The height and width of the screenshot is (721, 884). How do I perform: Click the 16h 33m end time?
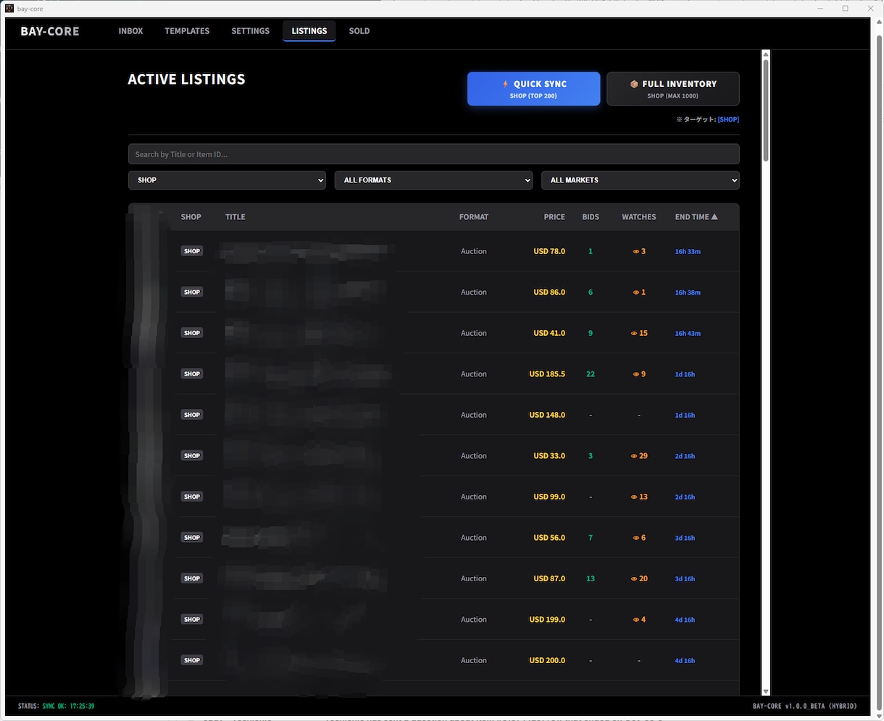click(688, 252)
